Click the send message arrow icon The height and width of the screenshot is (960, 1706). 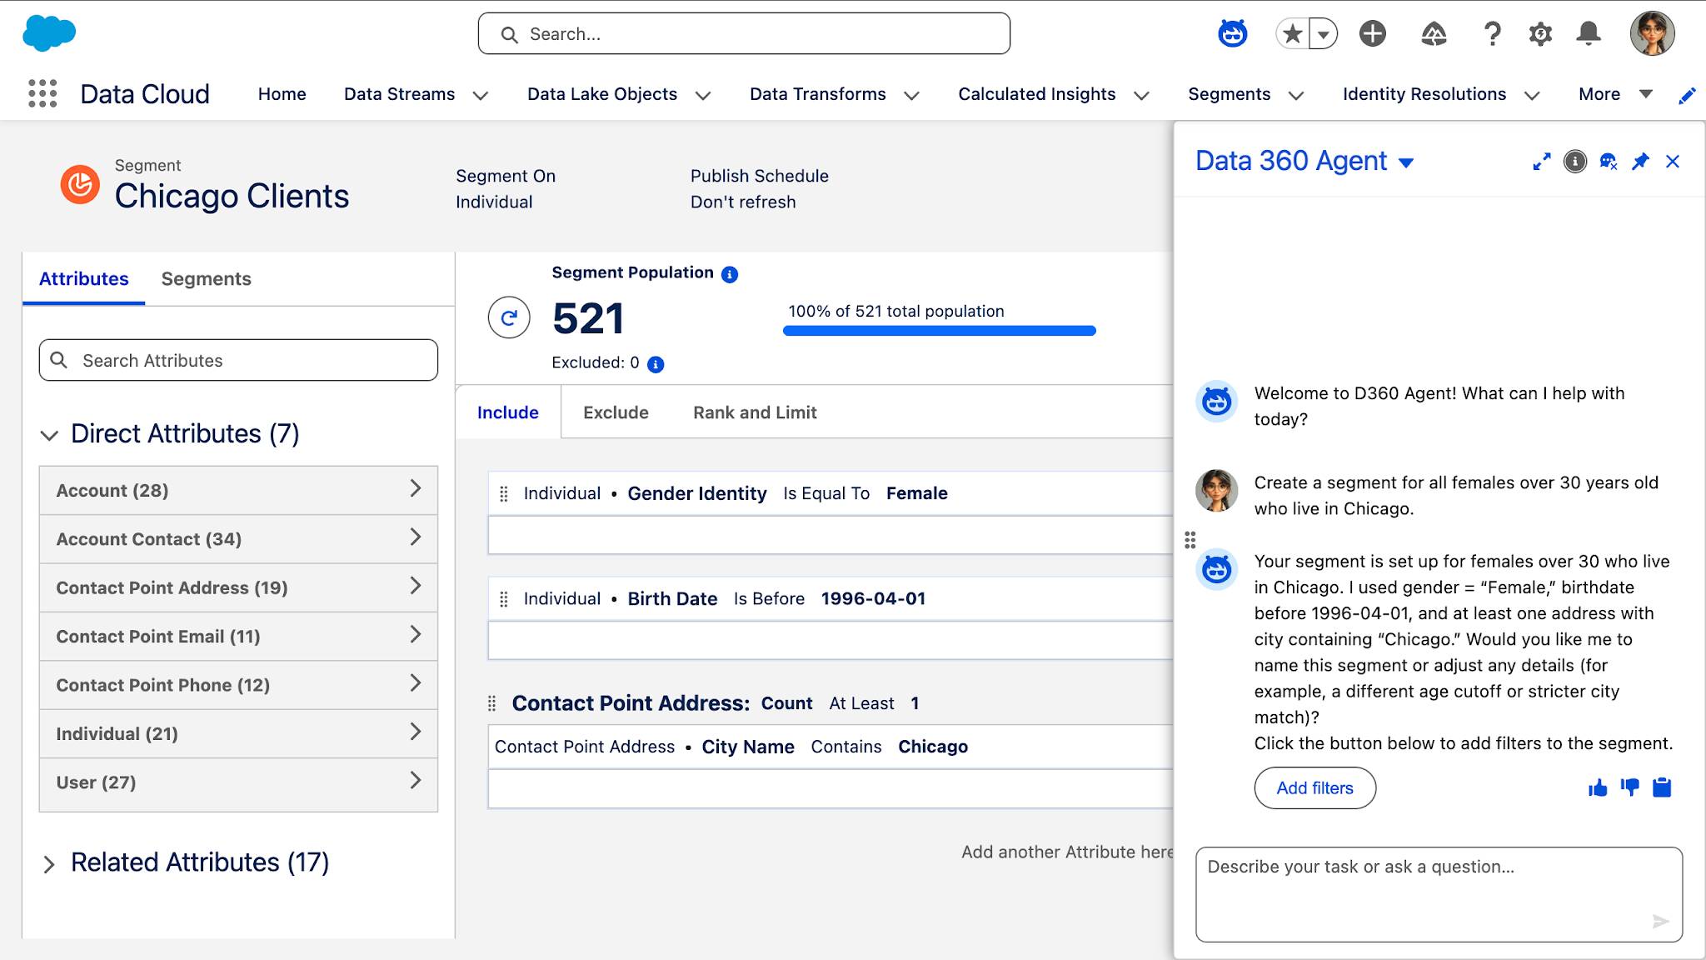coord(1660,921)
